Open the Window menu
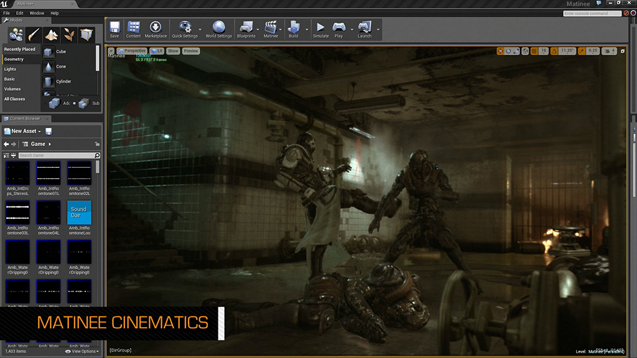 (37, 13)
